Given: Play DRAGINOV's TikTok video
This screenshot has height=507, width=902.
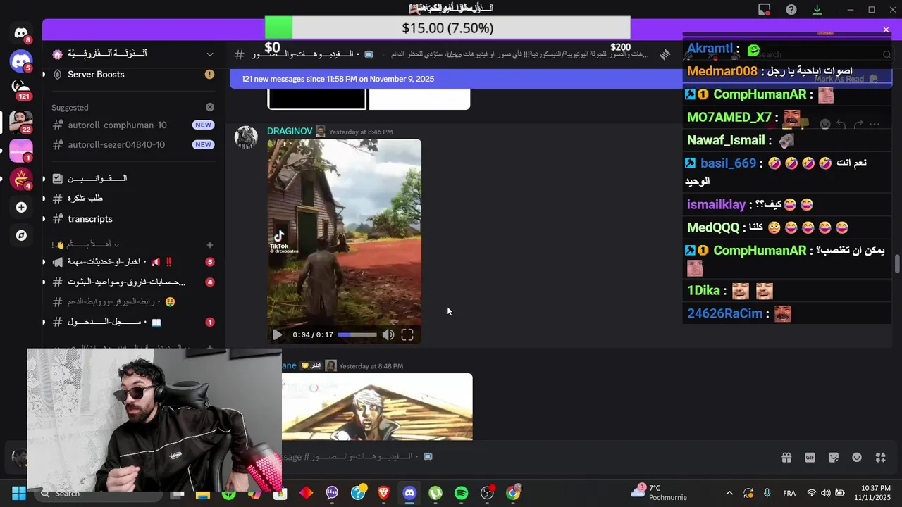Looking at the screenshot, I should [x=277, y=335].
